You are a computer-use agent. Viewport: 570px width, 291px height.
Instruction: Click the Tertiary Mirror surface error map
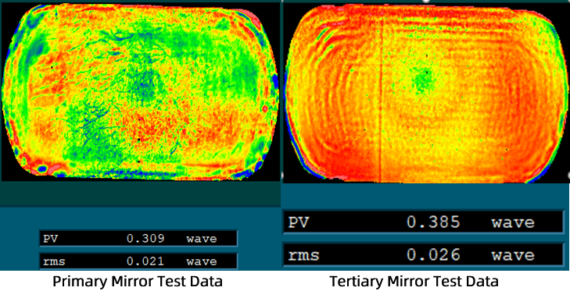pyautogui.click(x=425, y=93)
